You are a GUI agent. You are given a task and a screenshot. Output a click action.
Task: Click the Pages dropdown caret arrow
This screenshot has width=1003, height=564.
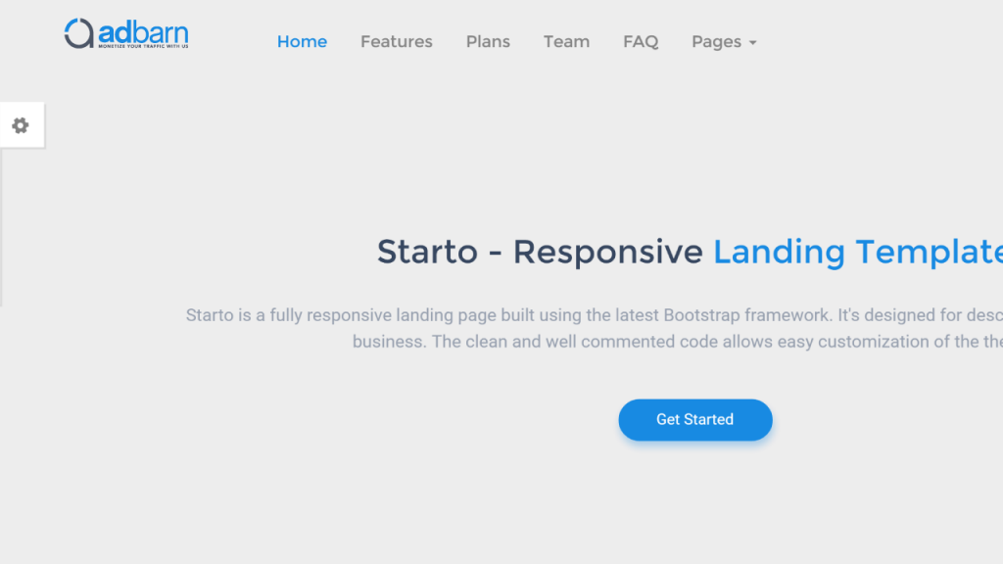tap(753, 43)
